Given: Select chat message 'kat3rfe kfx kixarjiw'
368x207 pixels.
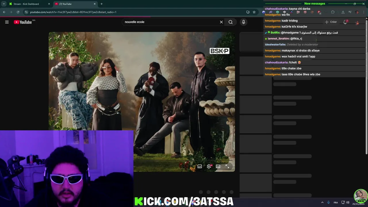Looking at the screenshot, I should [x=294, y=27].
